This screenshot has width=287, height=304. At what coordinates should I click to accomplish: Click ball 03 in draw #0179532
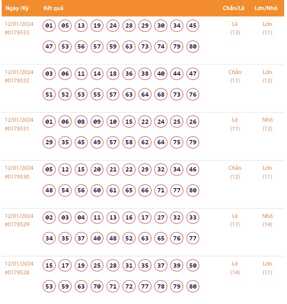[x=49, y=74]
